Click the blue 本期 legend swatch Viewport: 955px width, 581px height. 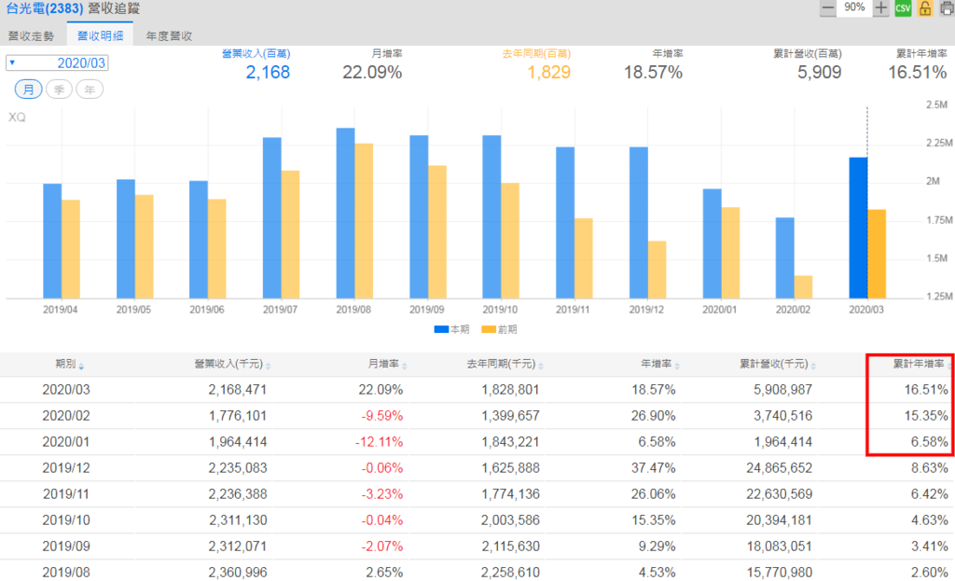[441, 329]
